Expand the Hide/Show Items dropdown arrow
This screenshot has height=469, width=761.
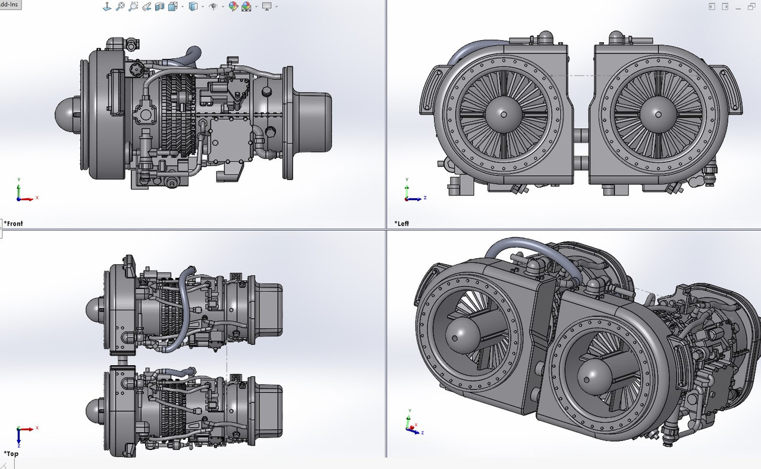[223, 7]
